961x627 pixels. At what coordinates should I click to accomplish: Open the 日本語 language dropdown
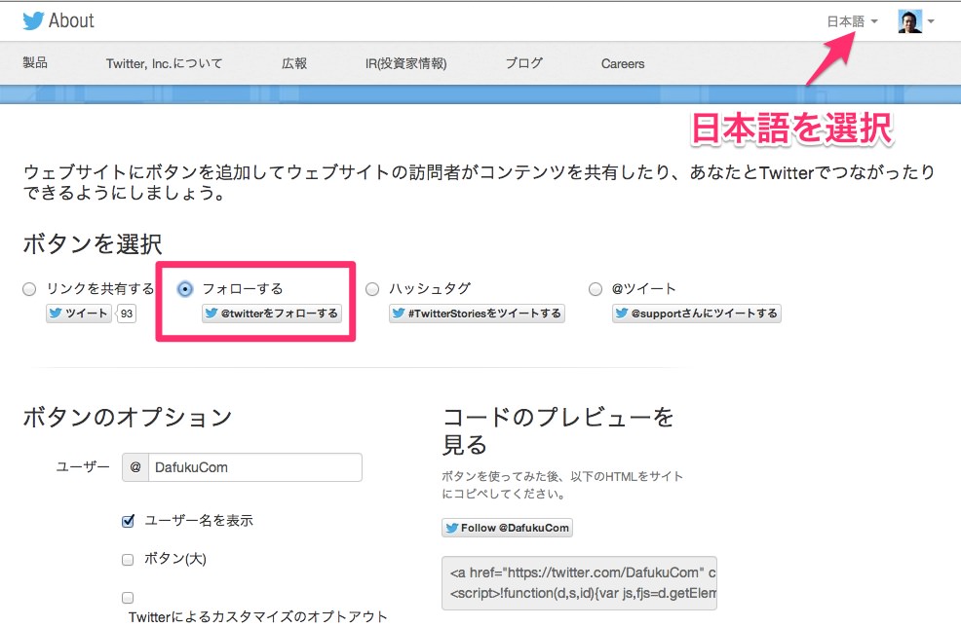click(x=852, y=21)
